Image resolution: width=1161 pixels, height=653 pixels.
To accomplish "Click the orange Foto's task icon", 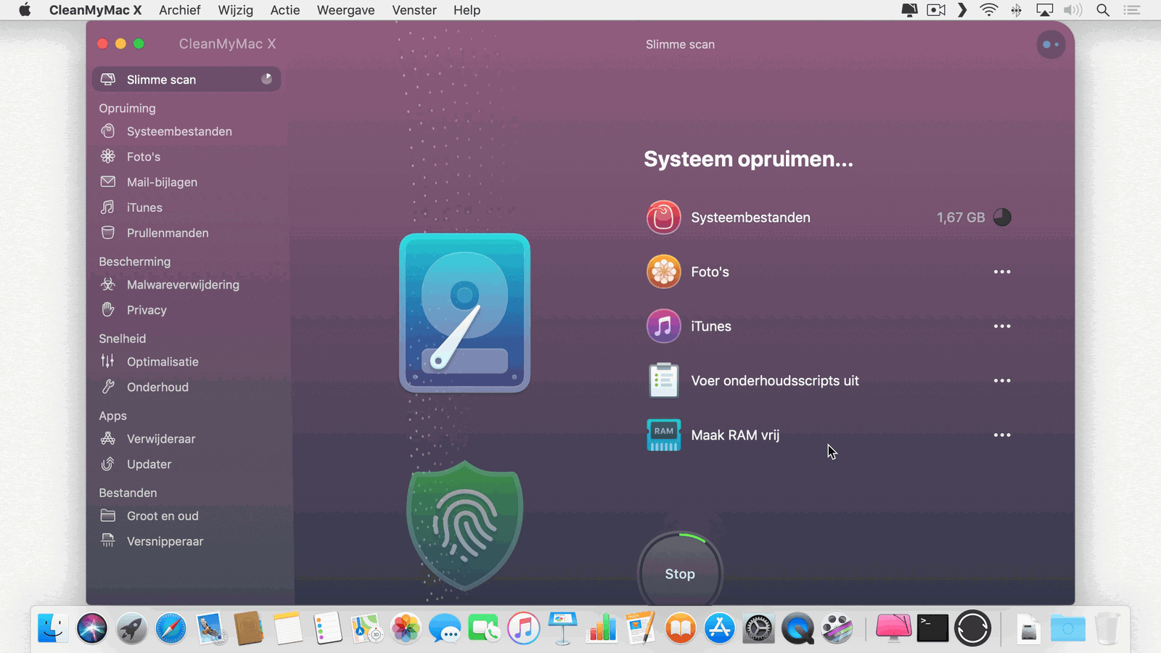I will coord(663,271).
